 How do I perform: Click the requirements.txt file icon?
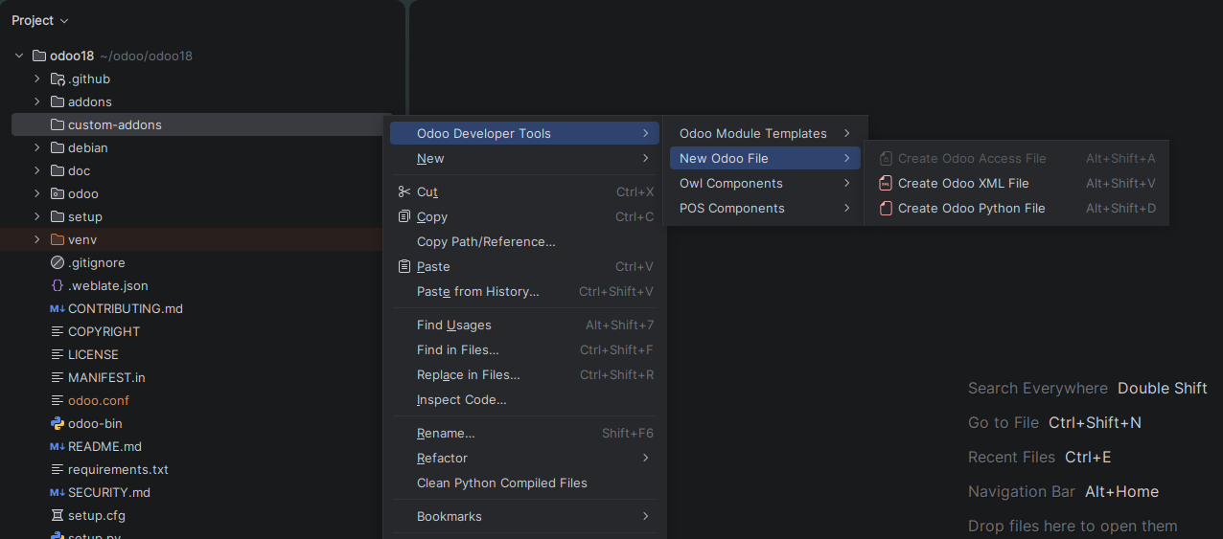[x=58, y=469]
